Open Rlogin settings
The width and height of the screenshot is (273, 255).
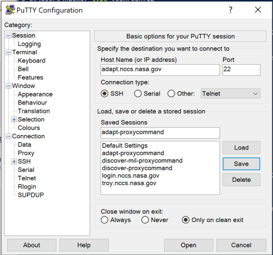(26, 187)
